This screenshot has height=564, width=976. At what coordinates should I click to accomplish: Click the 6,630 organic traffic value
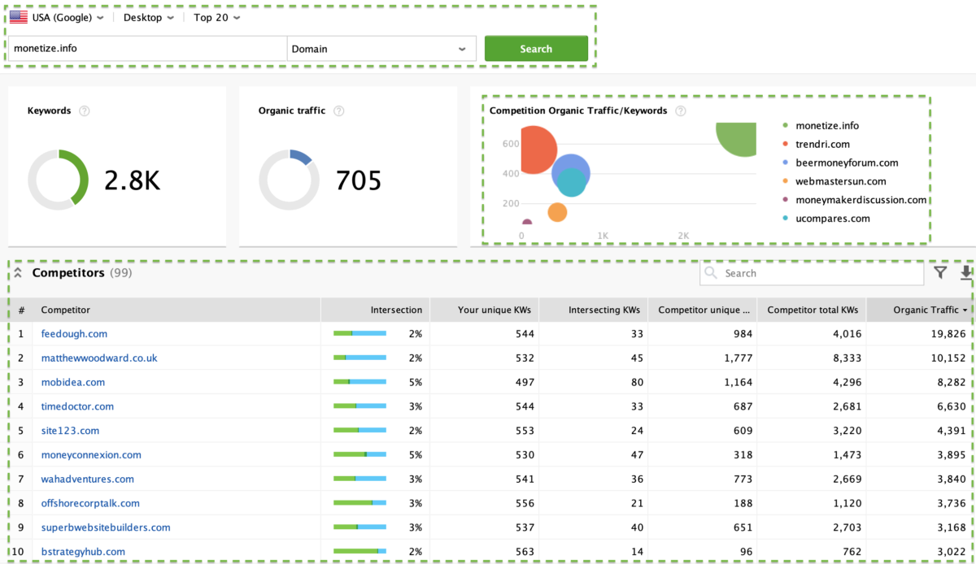click(x=952, y=406)
